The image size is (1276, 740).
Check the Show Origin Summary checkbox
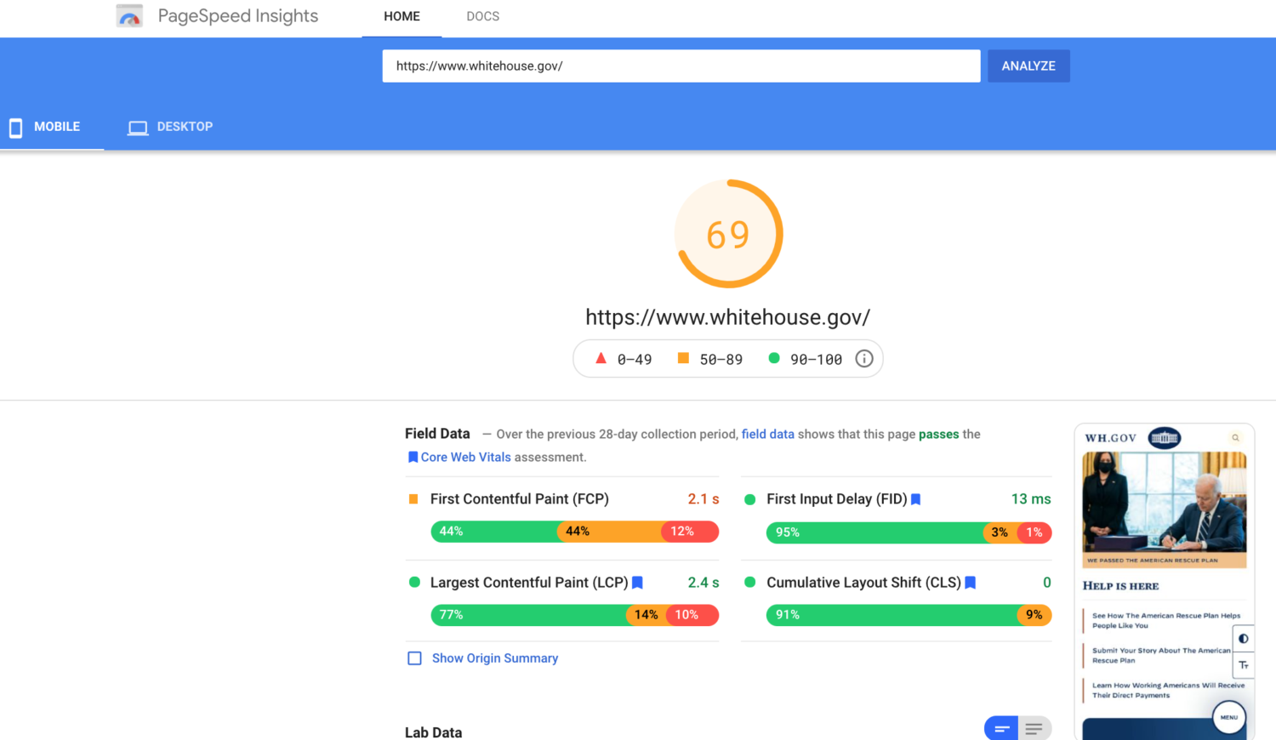click(x=414, y=658)
